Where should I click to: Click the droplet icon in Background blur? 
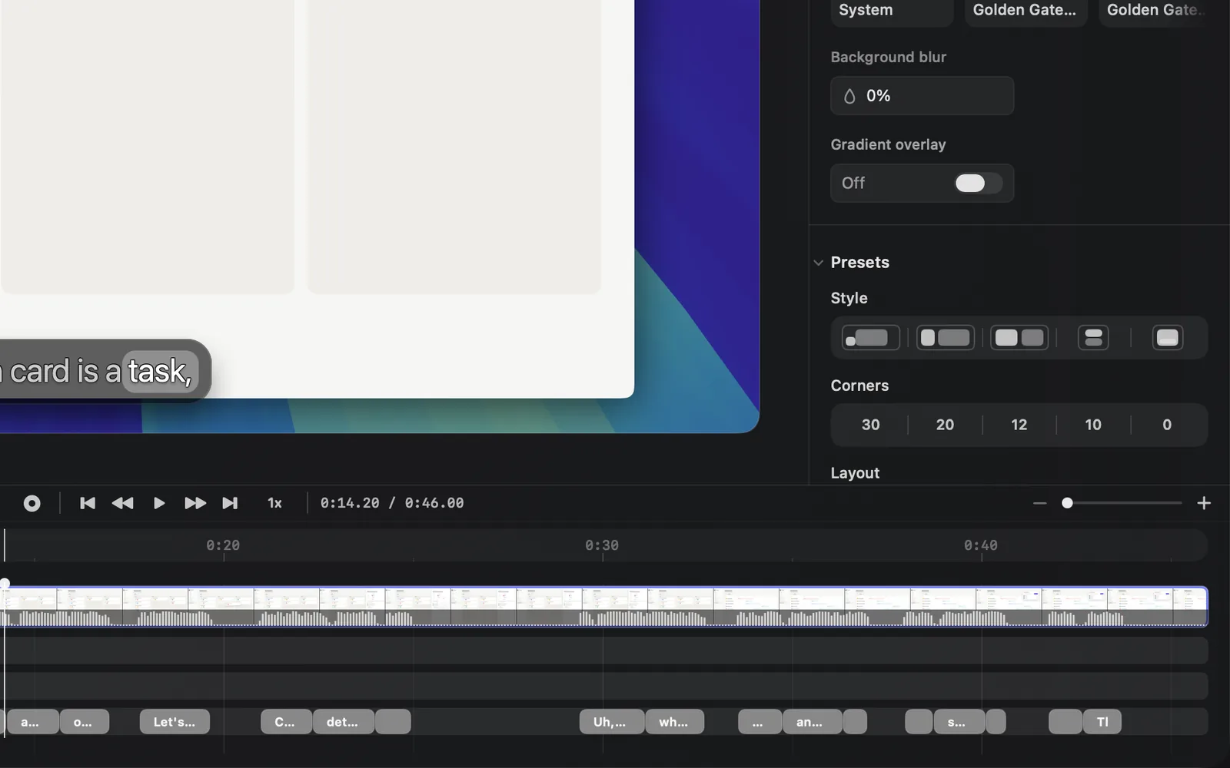tap(849, 96)
